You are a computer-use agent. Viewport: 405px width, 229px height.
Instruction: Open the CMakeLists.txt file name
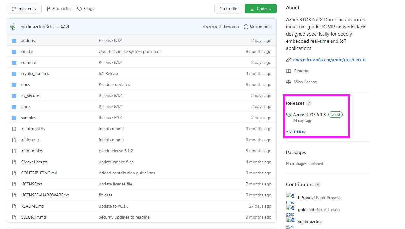pos(34,162)
